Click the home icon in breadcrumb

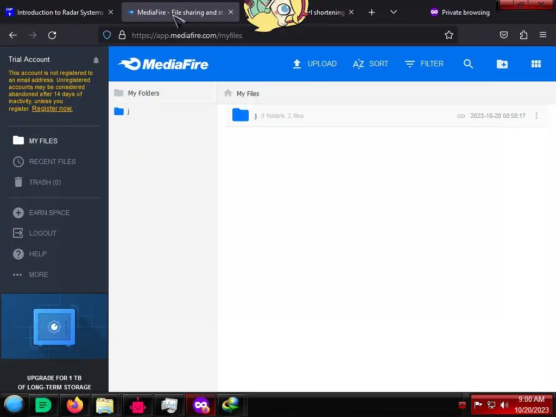tap(228, 93)
